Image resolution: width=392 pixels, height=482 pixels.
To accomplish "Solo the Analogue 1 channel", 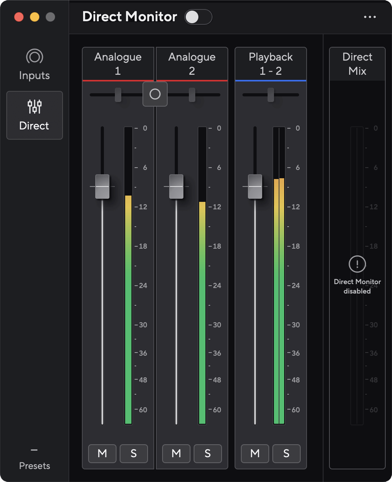I will point(133,453).
